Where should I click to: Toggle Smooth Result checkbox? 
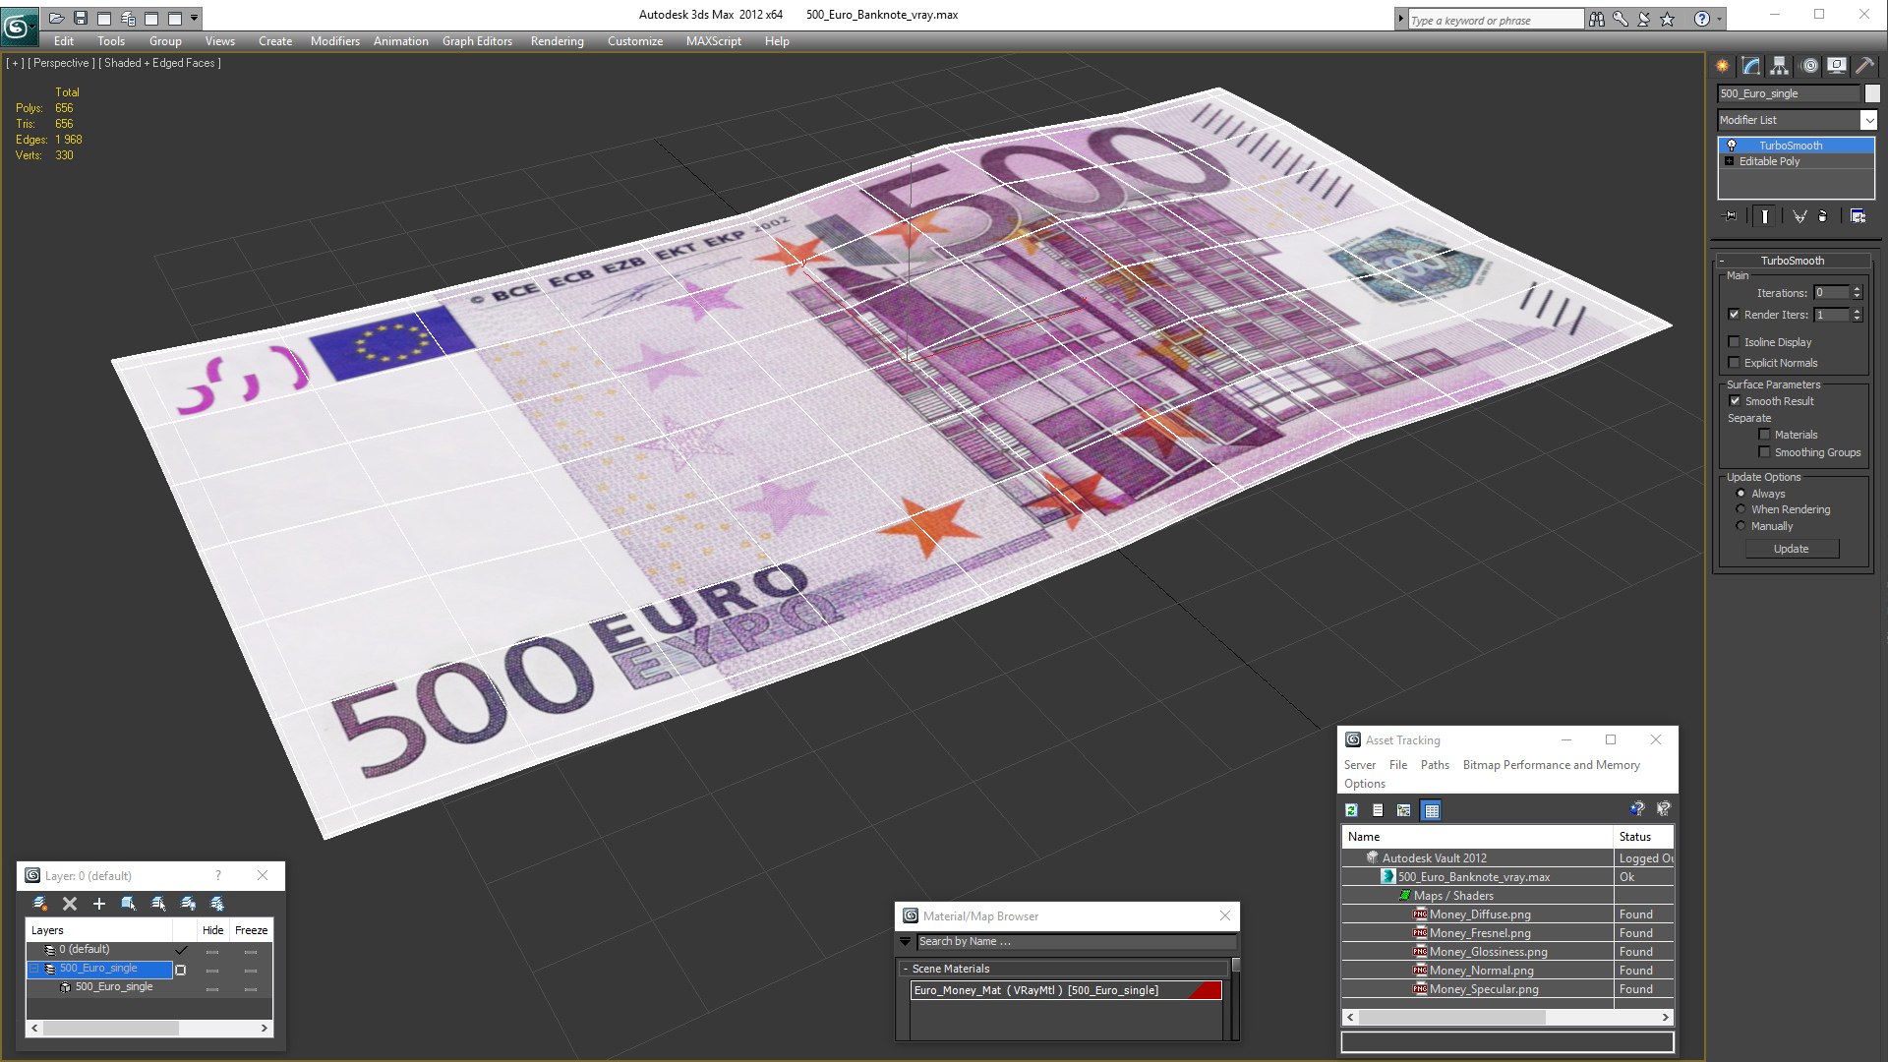click(1735, 401)
